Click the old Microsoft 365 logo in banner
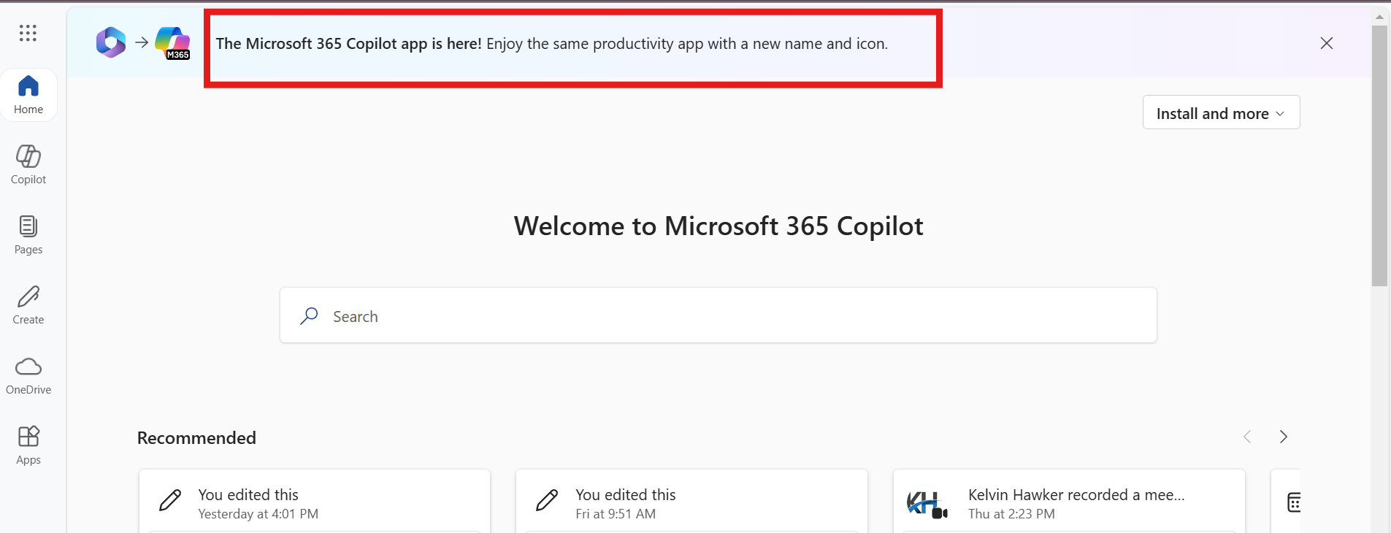The height and width of the screenshot is (533, 1391). tap(111, 42)
